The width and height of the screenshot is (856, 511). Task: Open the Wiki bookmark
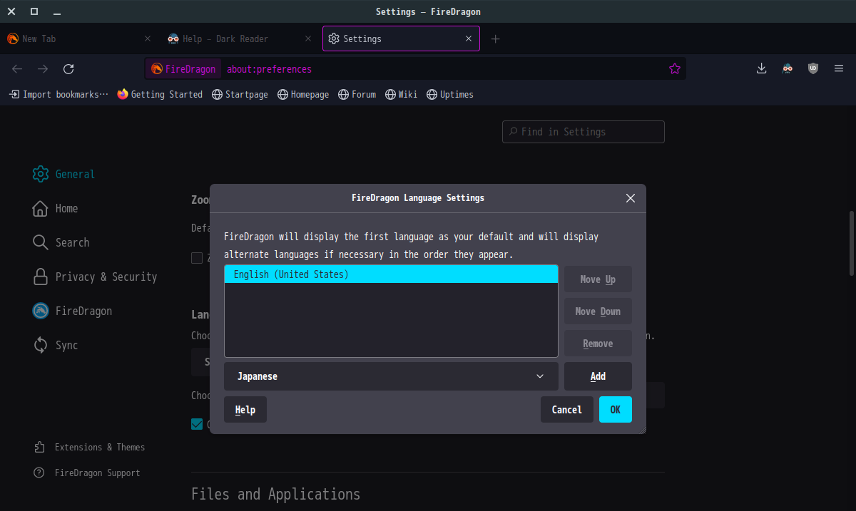pyautogui.click(x=401, y=94)
